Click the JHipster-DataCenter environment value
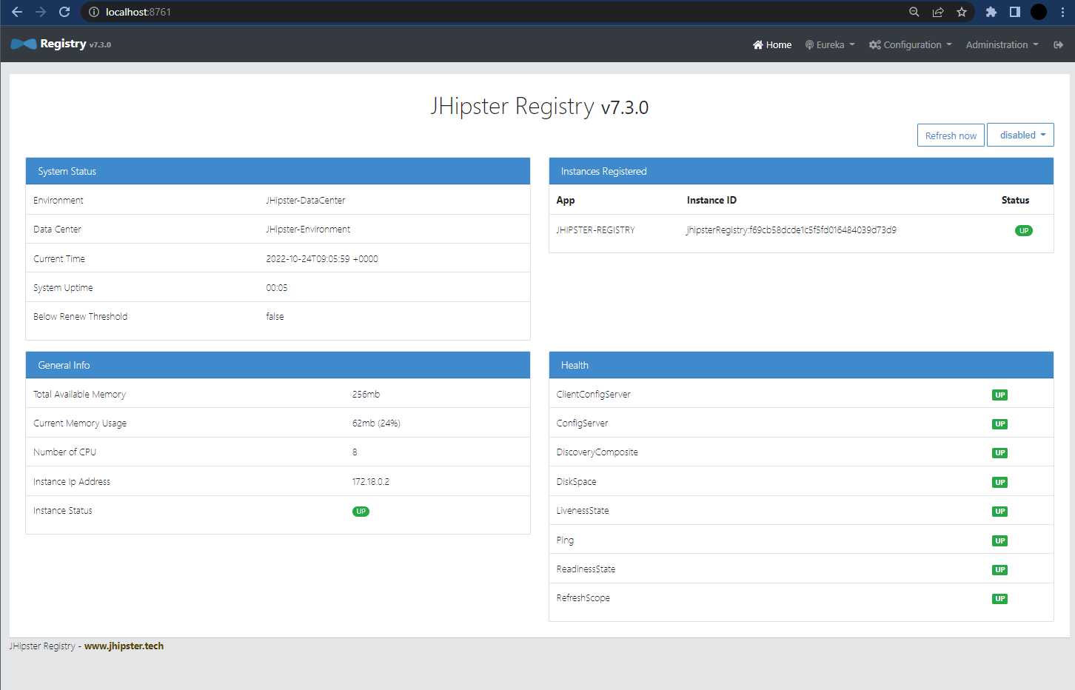1075x690 pixels. [306, 201]
